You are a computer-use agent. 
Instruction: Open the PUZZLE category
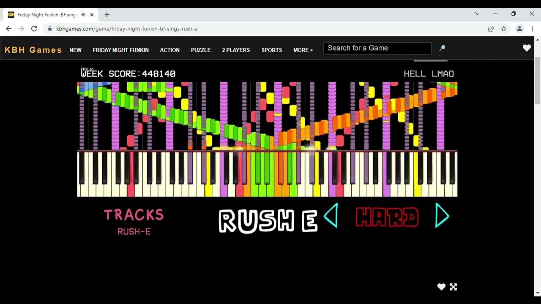coord(201,50)
